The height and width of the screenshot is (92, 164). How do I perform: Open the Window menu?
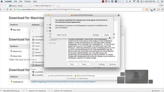point(27,1)
